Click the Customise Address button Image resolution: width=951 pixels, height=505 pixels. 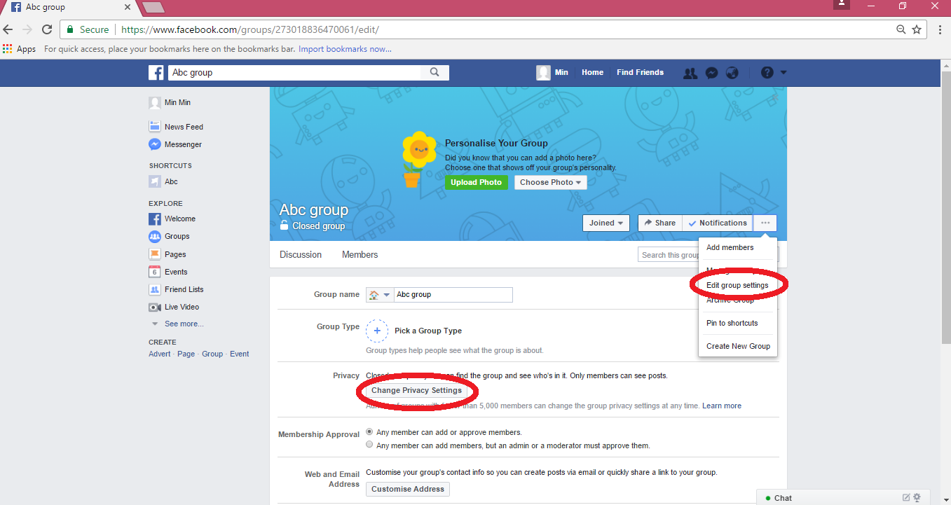click(408, 489)
